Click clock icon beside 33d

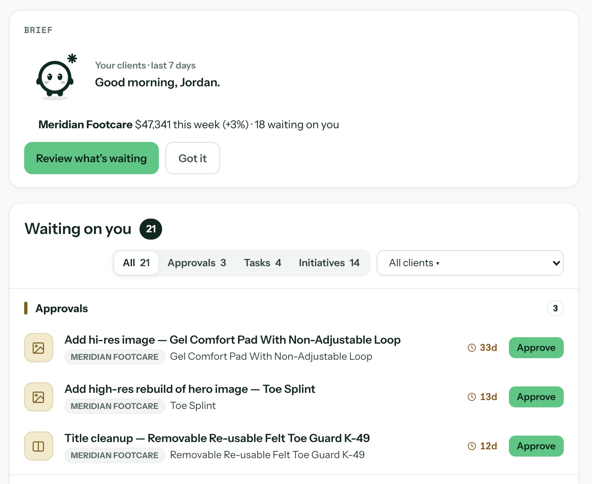[472, 348]
